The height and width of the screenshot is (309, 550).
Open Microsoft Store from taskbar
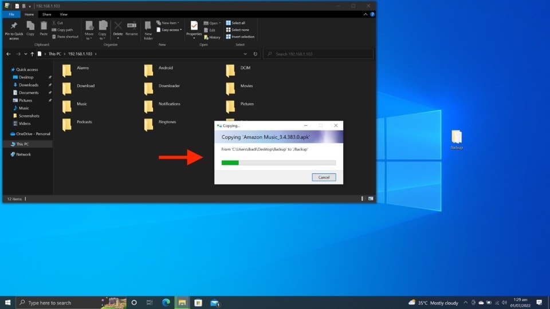pos(198,303)
